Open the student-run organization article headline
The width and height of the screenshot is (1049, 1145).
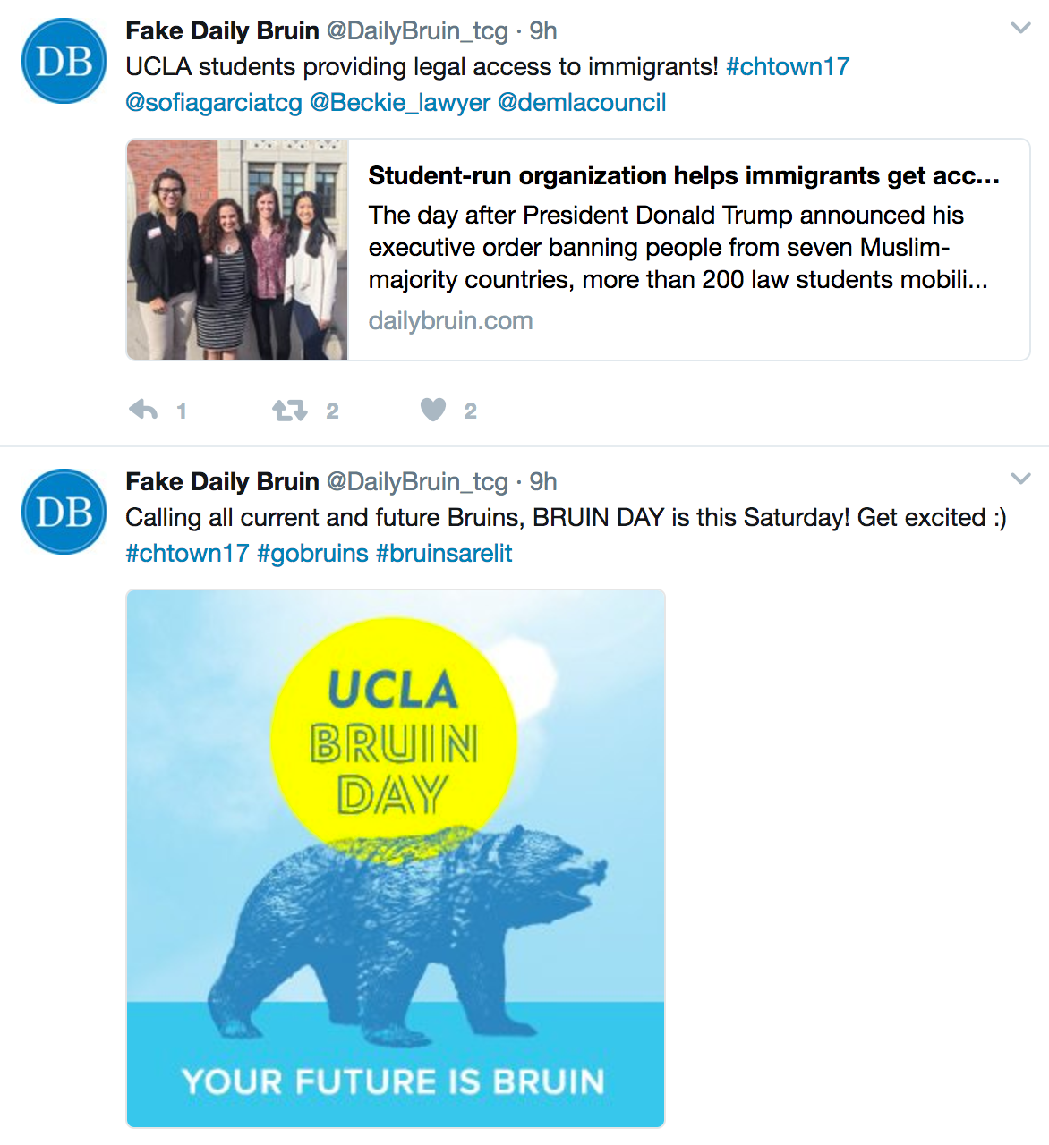[684, 176]
